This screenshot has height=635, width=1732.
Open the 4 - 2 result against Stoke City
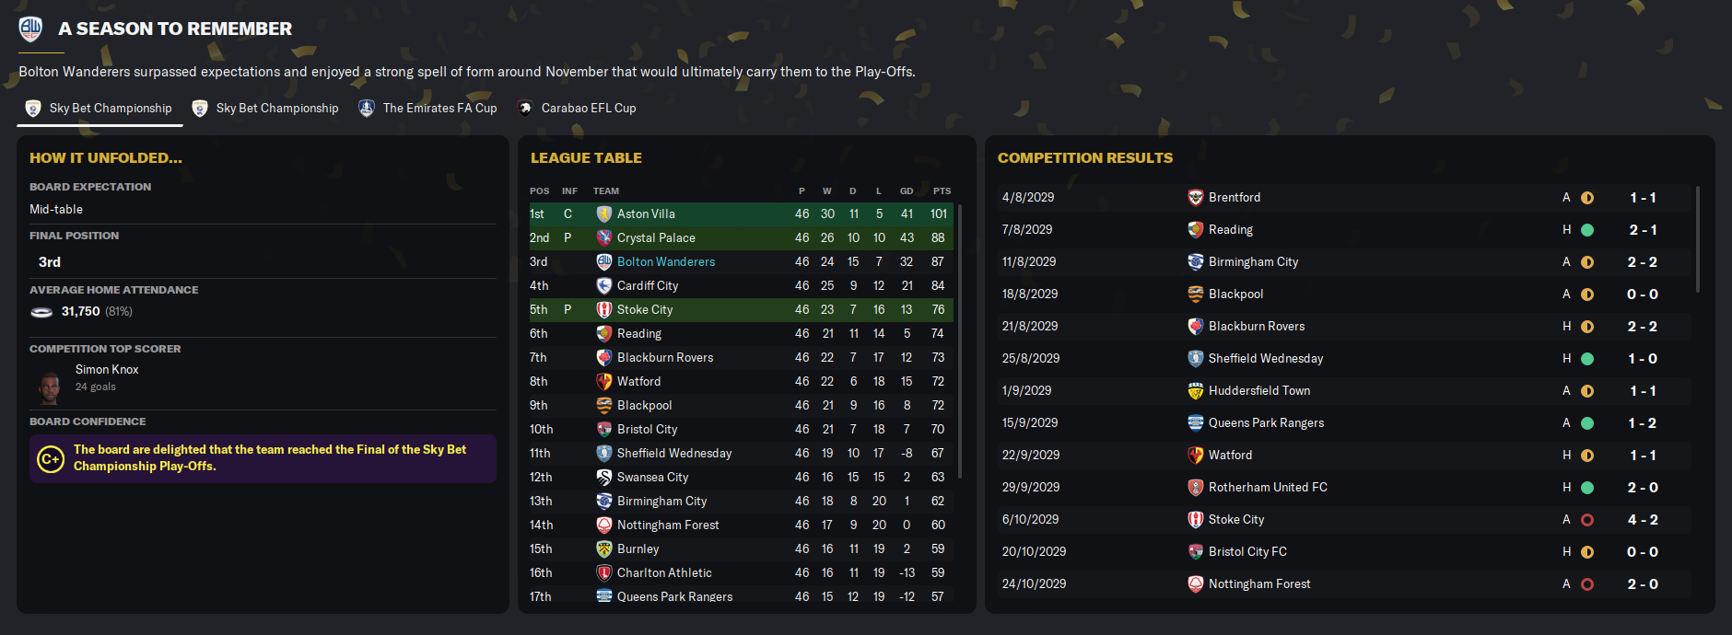point(1643,520)
